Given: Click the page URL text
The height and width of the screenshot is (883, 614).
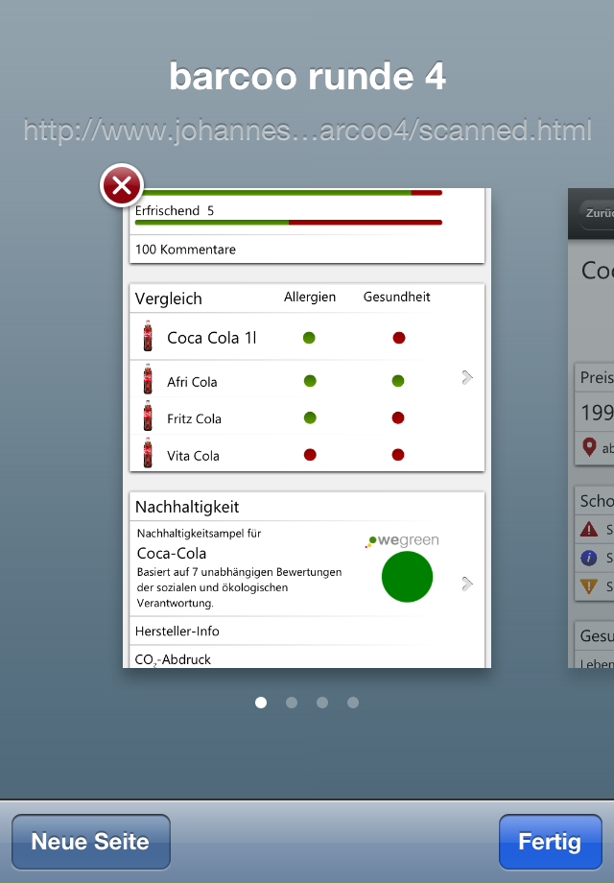Looking at the screenshot, I should (x=307, y=131).
